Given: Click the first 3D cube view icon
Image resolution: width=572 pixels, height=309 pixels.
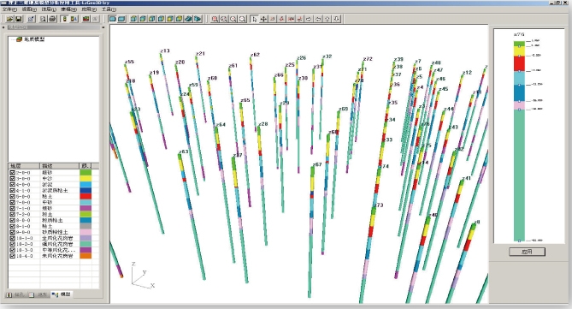Looking at the screenshot, I should 134,19.
